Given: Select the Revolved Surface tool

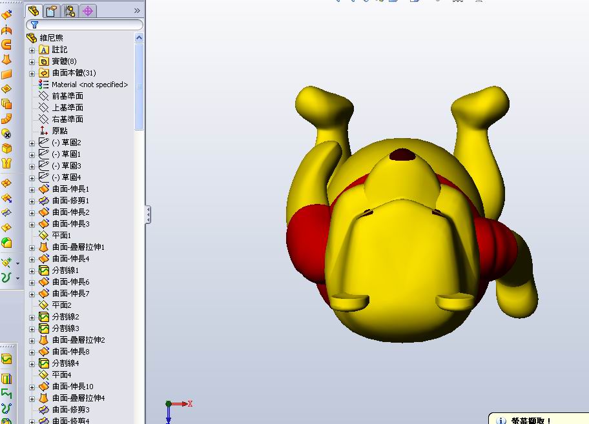Looking at the screenshot, I should pos(6,30).
